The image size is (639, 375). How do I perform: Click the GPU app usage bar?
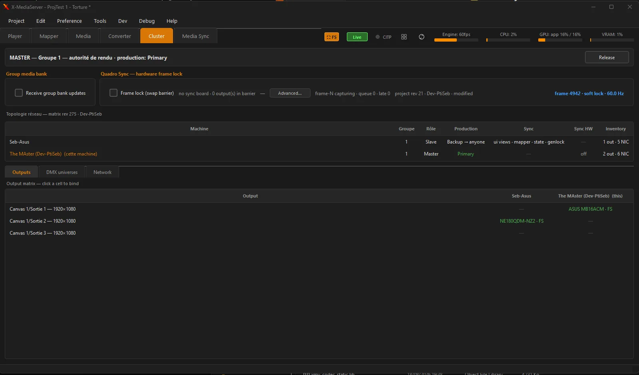tap(560, 40)
